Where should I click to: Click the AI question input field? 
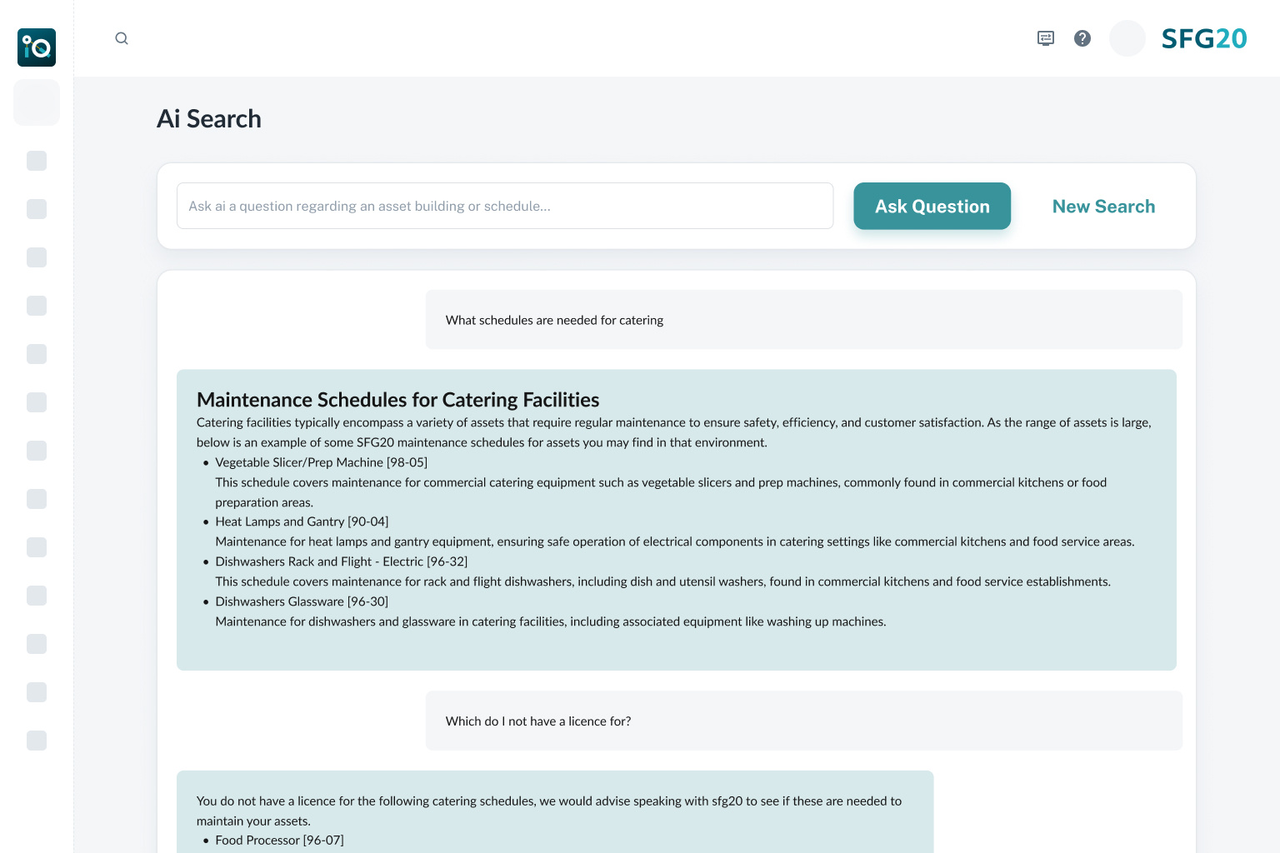505,206
